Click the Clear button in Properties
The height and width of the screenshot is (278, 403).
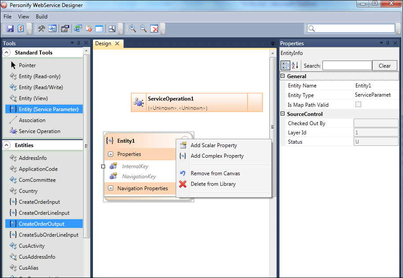[x=385, y=65]
